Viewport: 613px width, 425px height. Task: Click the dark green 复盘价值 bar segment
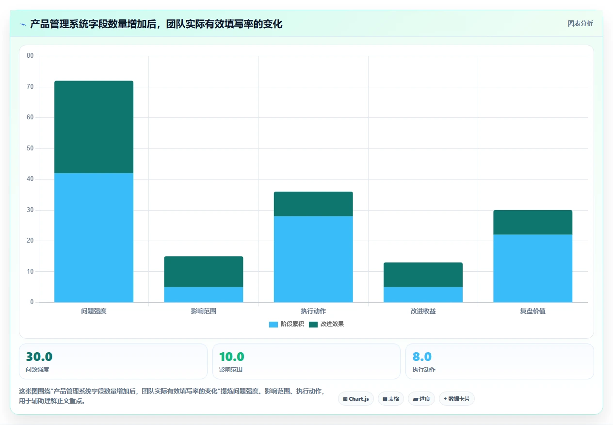tap(533, 222)
